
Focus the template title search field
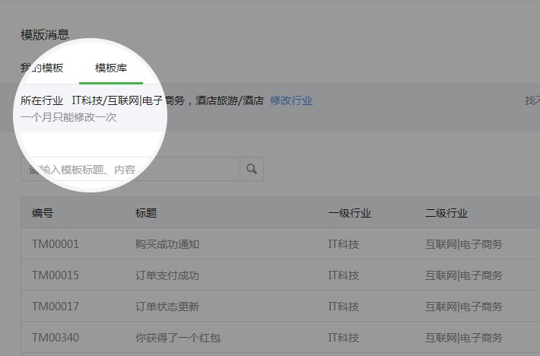point(129,169)
